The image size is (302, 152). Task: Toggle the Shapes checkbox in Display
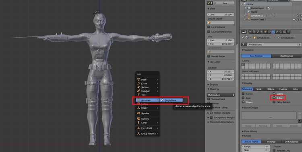243,102
